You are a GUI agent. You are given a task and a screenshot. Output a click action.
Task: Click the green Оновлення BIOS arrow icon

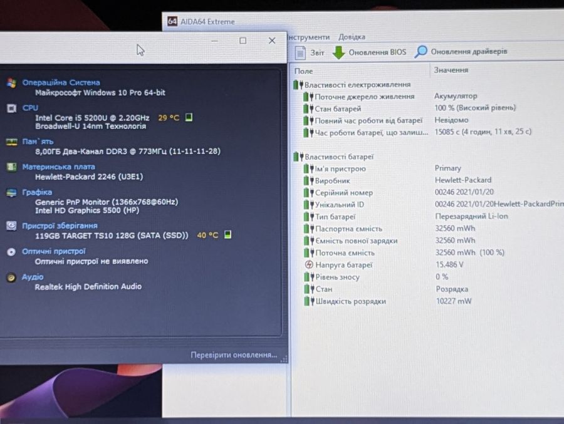(338, 53)
